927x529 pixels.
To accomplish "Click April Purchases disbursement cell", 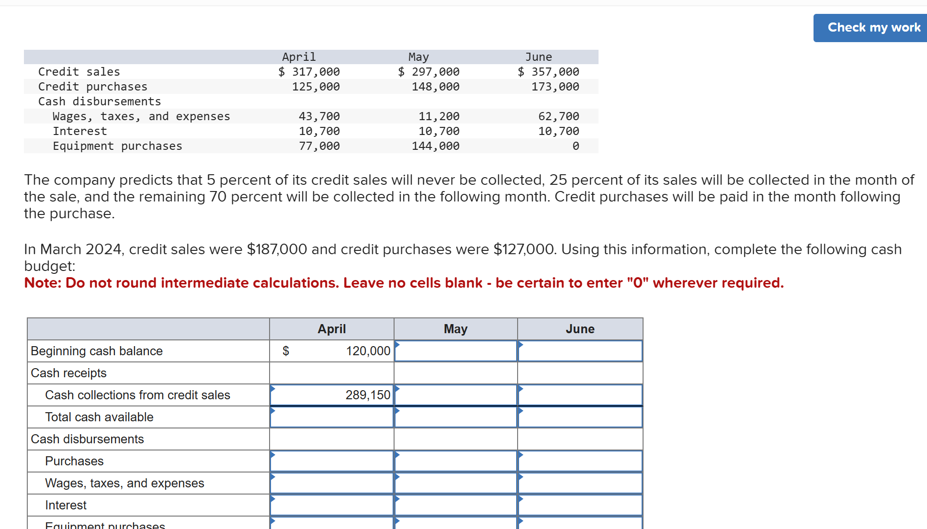I will click(331, 461).
